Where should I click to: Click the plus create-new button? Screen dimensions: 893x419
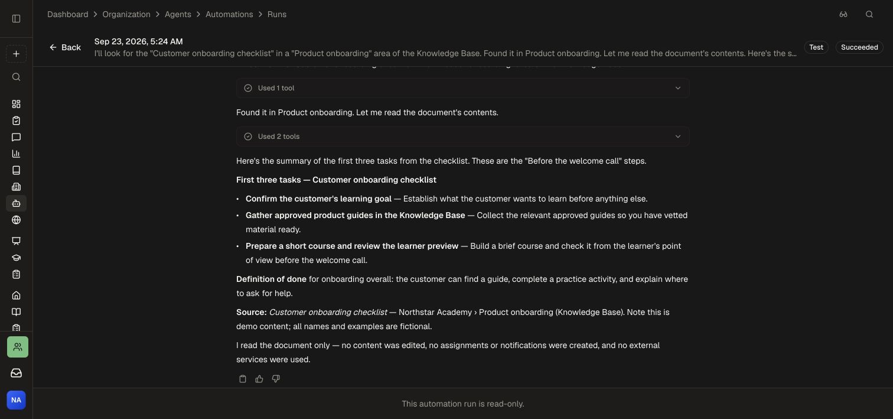pos(16,54)
